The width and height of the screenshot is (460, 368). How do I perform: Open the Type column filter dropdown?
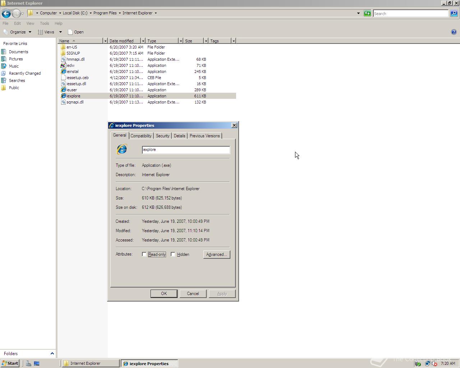click(180, 41)
